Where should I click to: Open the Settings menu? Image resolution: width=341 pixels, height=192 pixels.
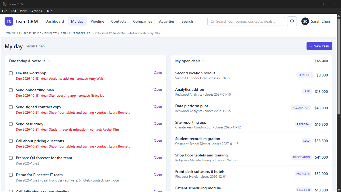pos(36,11)
